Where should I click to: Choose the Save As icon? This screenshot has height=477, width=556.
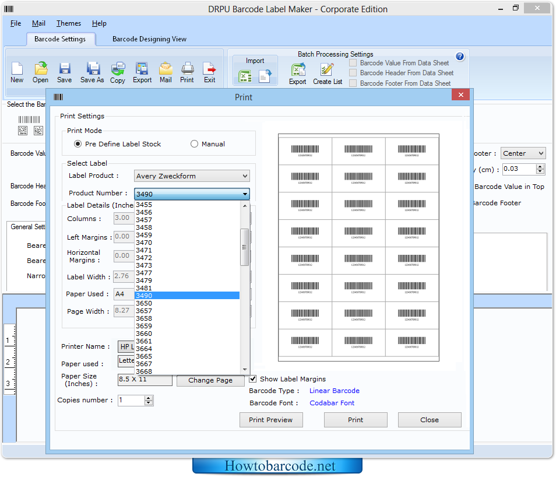coord(92,72)
